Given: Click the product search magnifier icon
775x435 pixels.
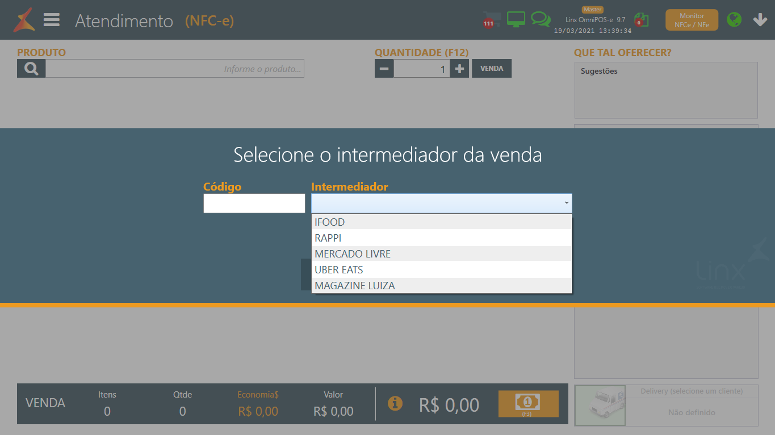Looking at the screenshot, I should coord(31,69).
